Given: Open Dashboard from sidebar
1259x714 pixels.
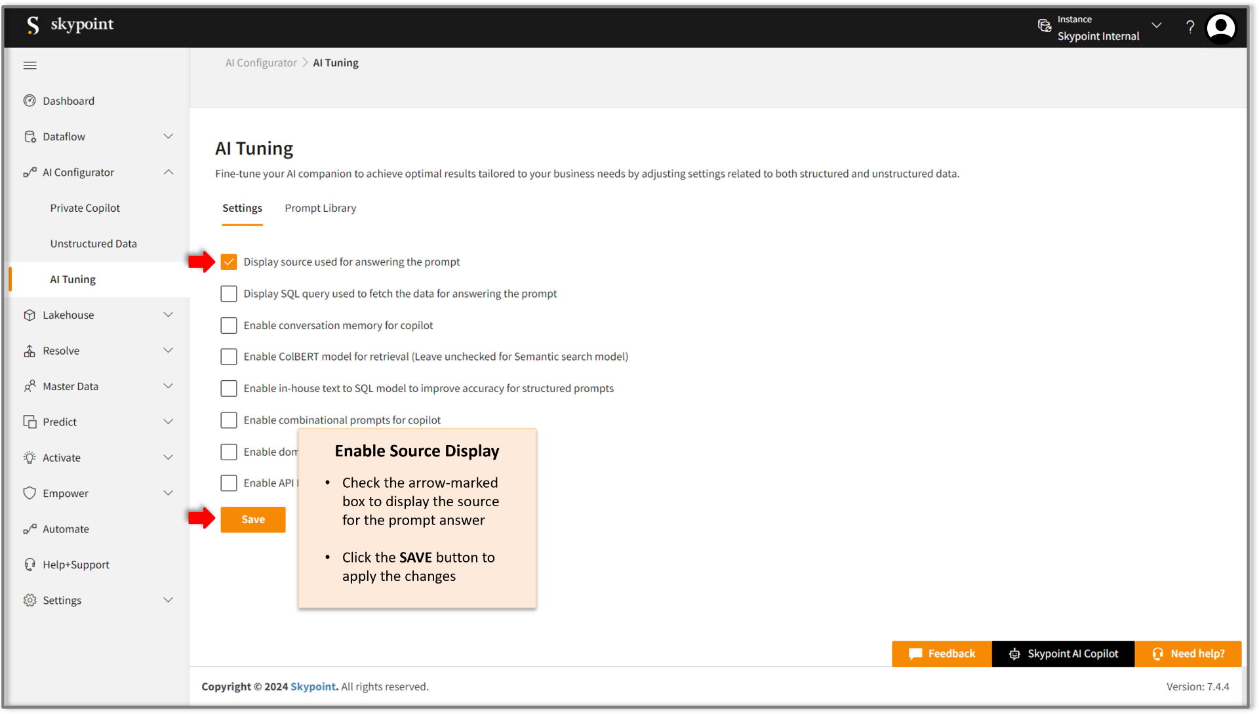Looking at the screenshot, I should tap(69, 101).
